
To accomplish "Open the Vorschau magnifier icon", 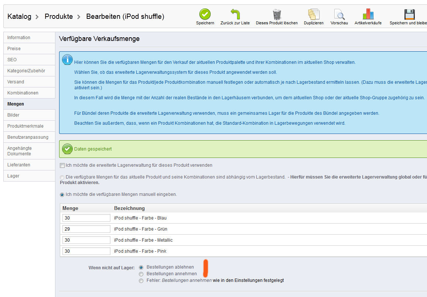I will [x=339, y=14].
